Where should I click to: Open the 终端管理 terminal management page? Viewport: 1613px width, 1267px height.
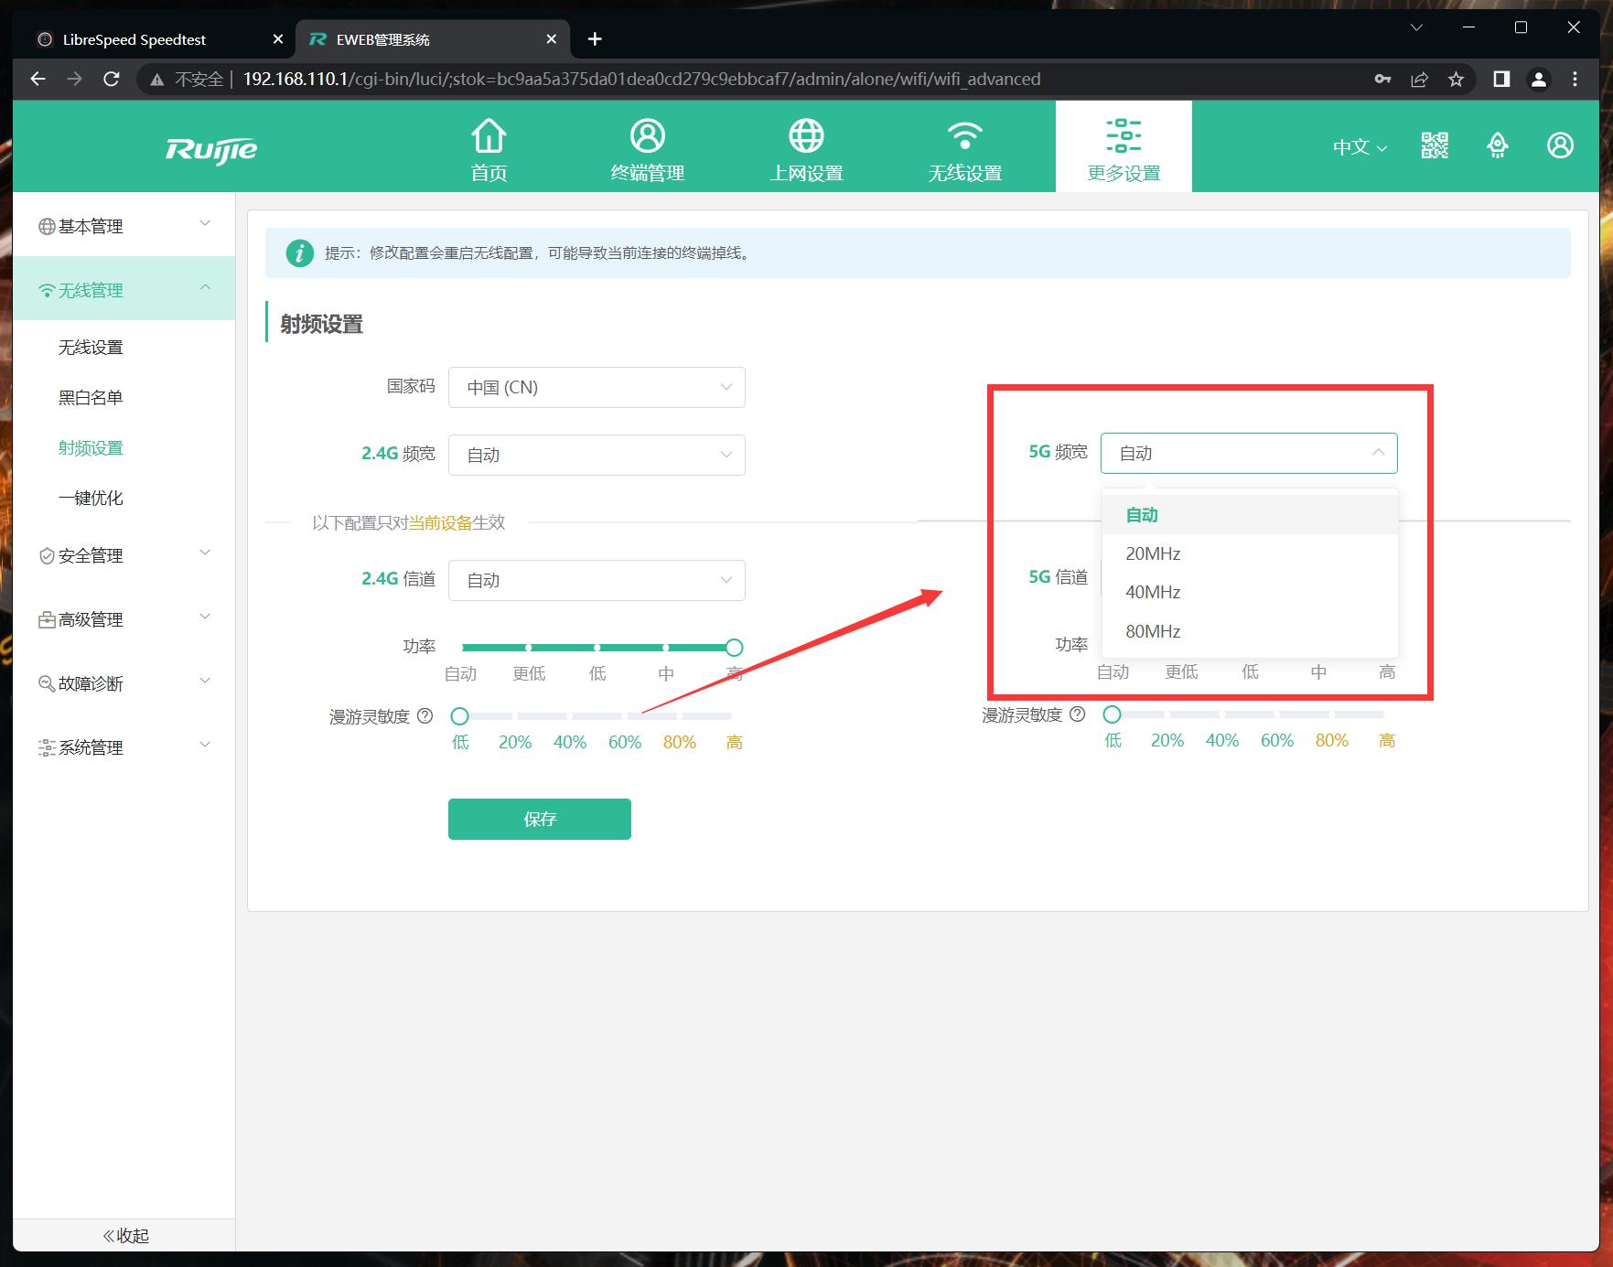pyautogui.click(x=648, y=148)
